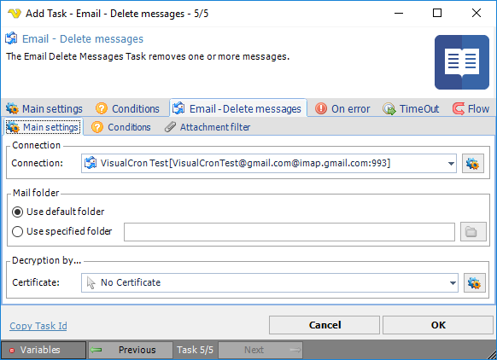
Task: Click the Copy Task Id link
Action: point(38,326)
